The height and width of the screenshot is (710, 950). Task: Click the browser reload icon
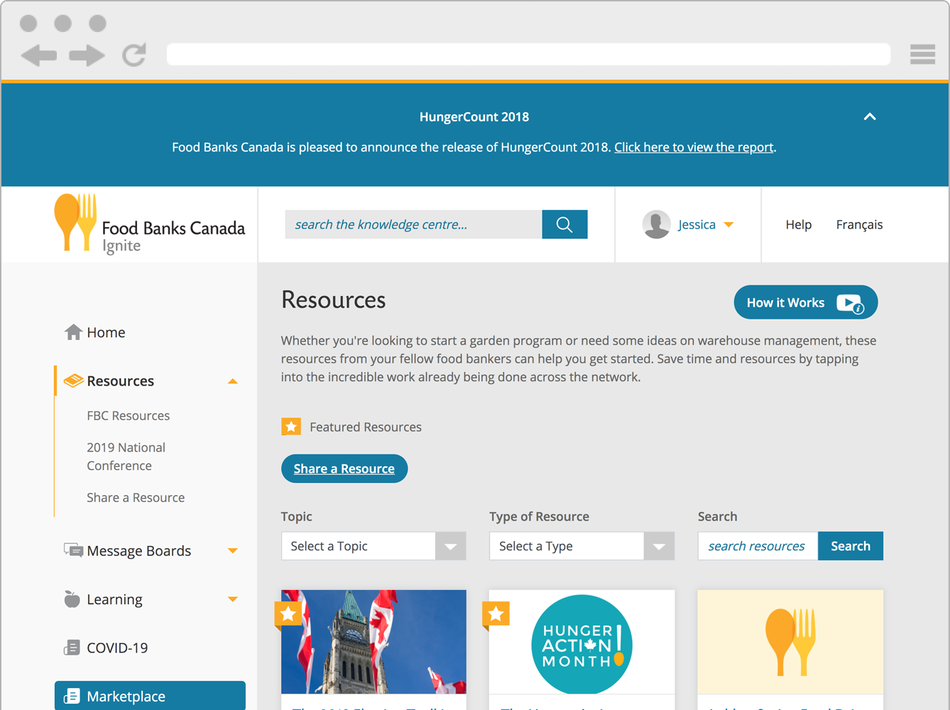(x=134, y=55)
